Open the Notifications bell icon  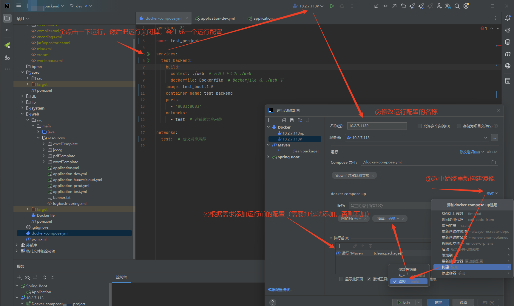(507, 18)
